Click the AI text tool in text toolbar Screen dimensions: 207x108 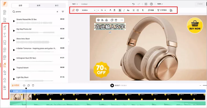73,10
